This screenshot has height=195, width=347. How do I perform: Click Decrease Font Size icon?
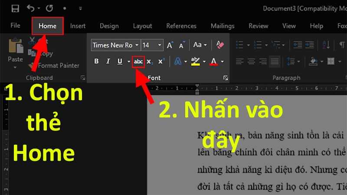pyautogui.click(x=182, y=45)
